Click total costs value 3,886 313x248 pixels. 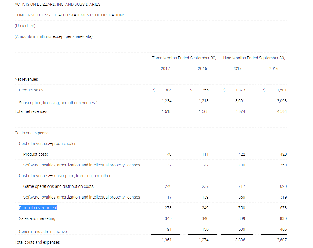point(240,240)
